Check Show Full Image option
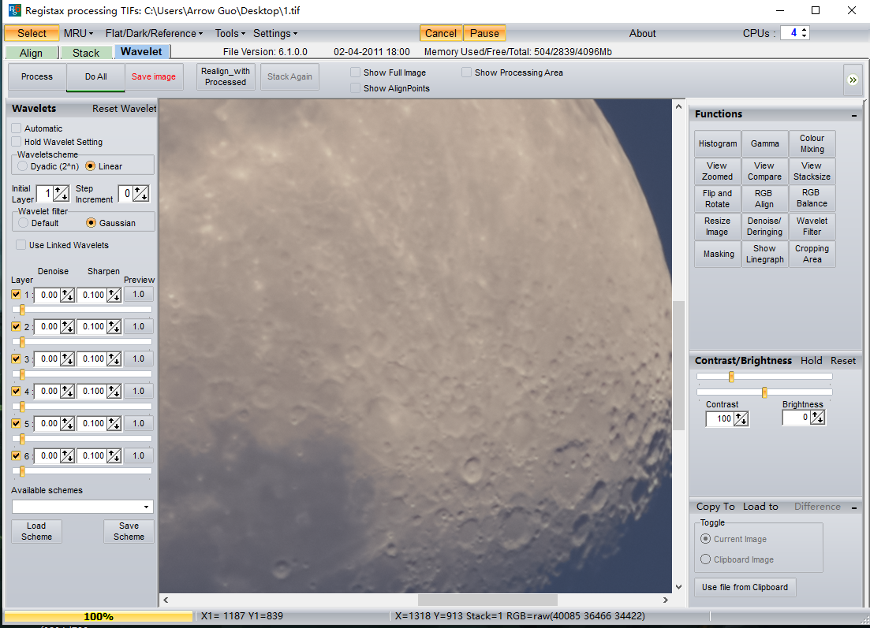The width and height of the screenshot is (870, 628). pos(356,72)
